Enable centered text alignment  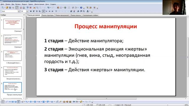coord(47,11)
